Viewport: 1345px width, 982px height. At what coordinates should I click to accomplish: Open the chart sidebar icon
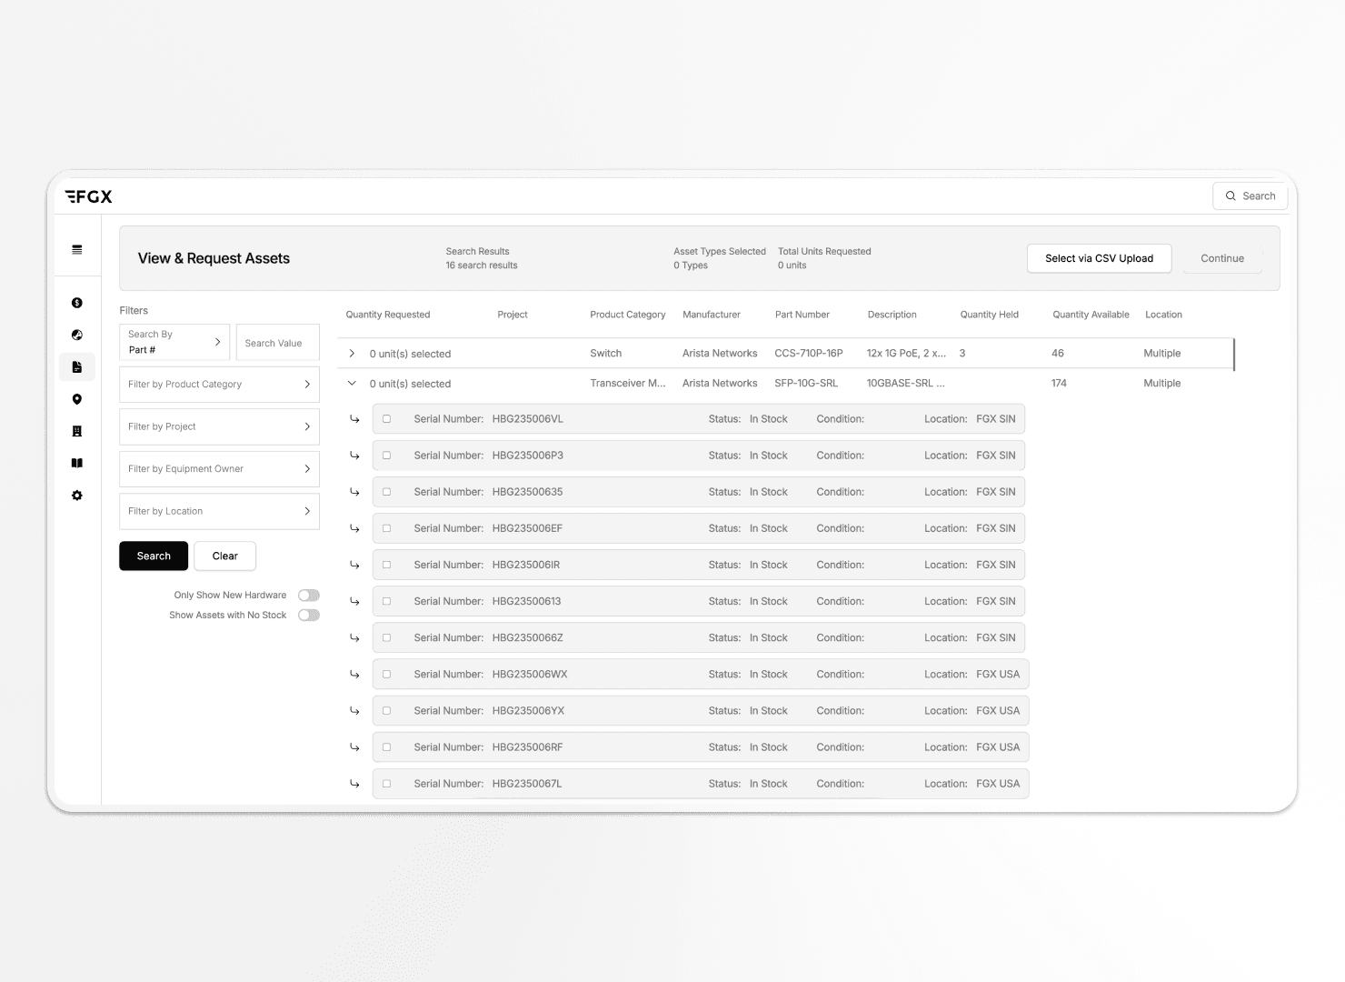click(77, 335)
